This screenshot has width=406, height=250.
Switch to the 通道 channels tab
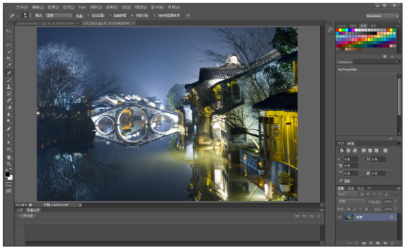pos(351,188)
